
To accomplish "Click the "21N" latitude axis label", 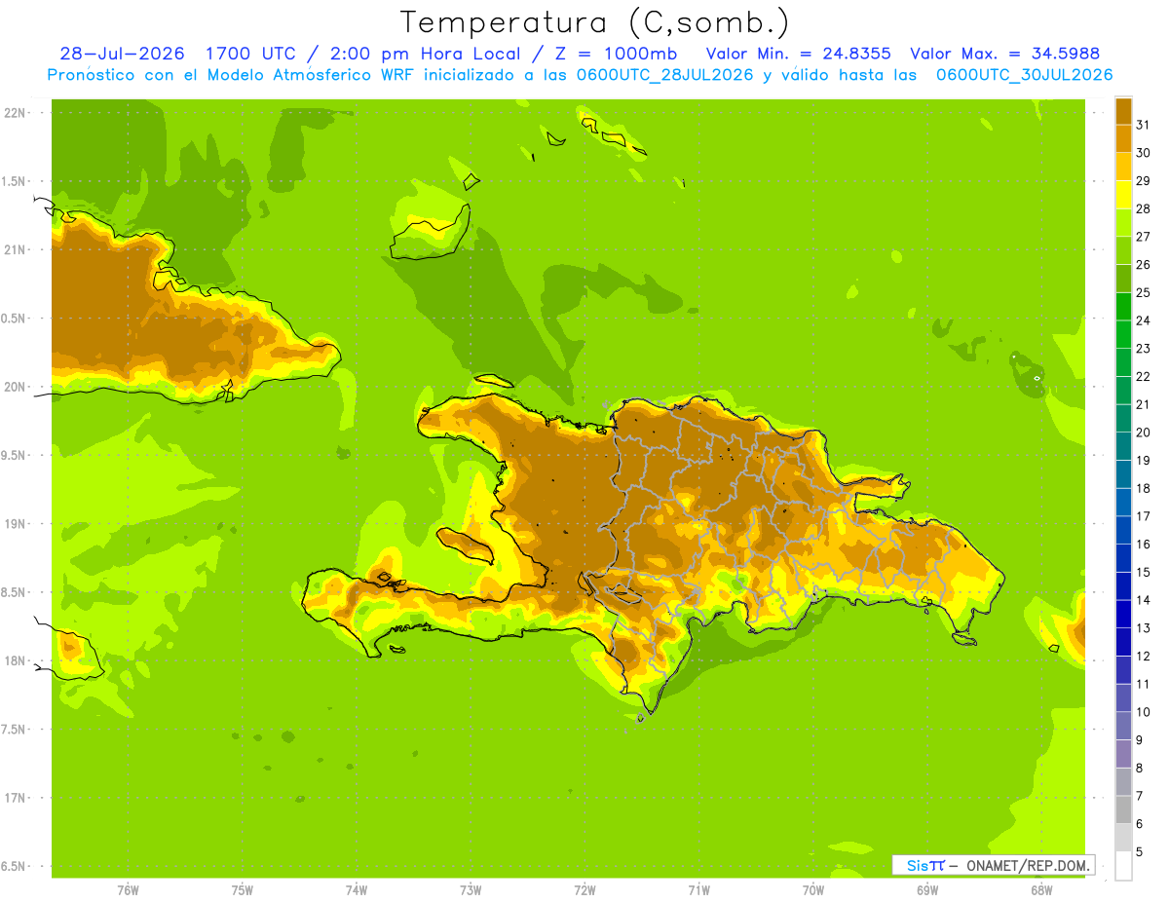I will click(15, 249).
